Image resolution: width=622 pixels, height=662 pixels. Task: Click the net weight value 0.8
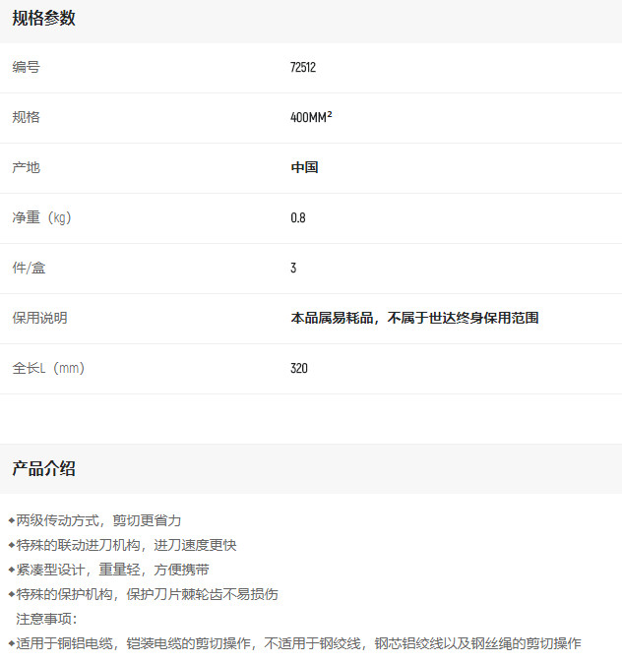[x=298, y=217]
